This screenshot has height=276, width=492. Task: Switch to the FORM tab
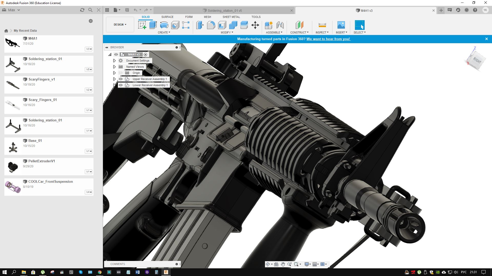click(x=189, y=17)
